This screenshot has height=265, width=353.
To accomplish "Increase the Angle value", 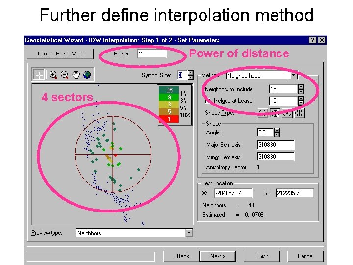I will click(x=277, y=130).
